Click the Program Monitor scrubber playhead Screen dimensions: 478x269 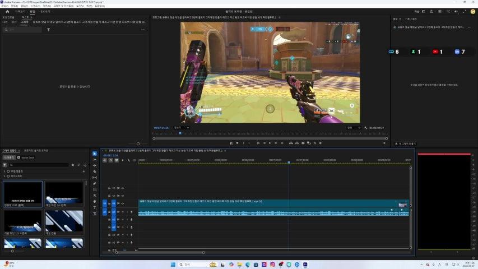(x=180, y=133)
